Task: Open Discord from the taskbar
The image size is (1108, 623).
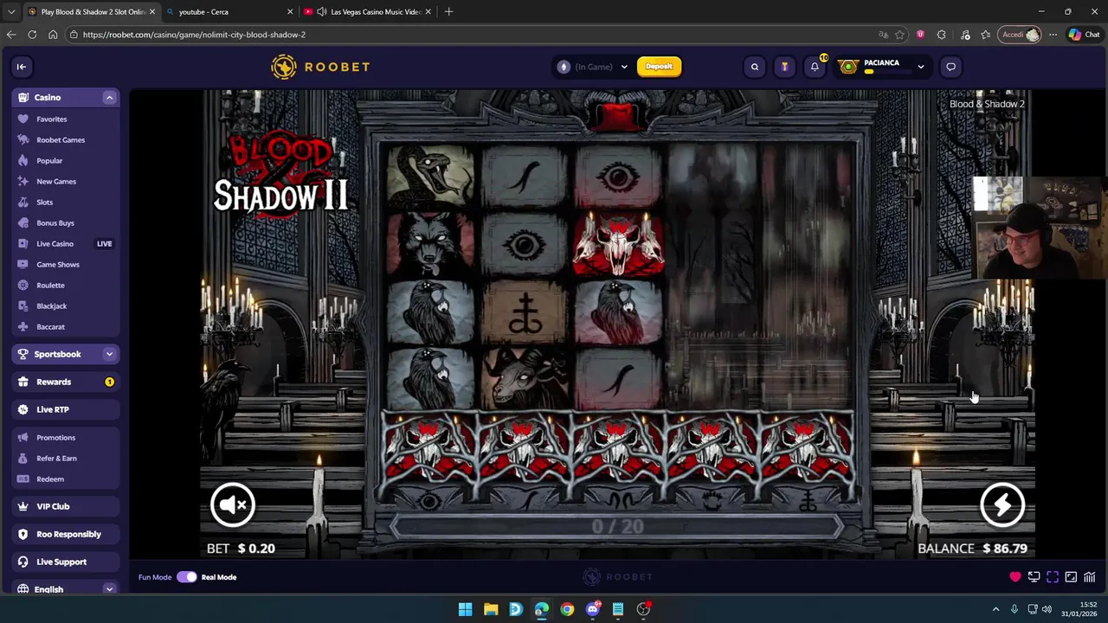Action: [592, 609]
